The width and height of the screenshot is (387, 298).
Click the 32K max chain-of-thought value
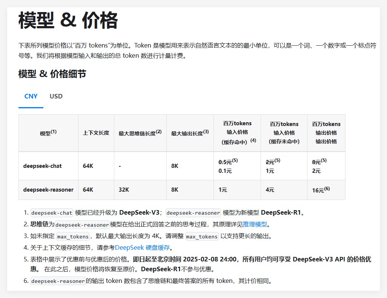(124, 190)
